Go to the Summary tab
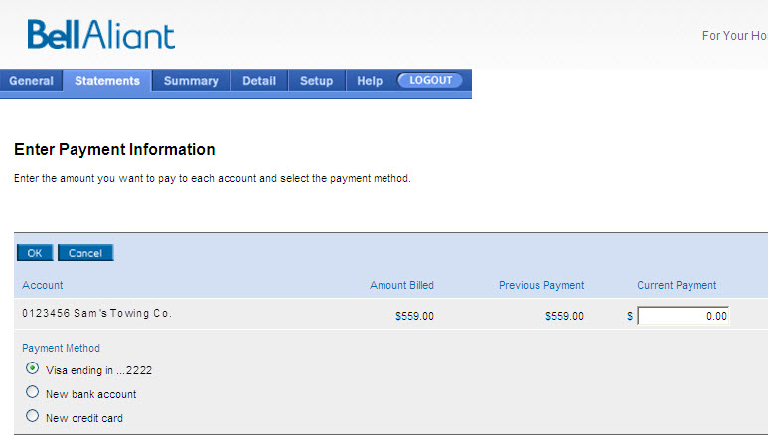This screenshot has width=768, height=436. 191,80
